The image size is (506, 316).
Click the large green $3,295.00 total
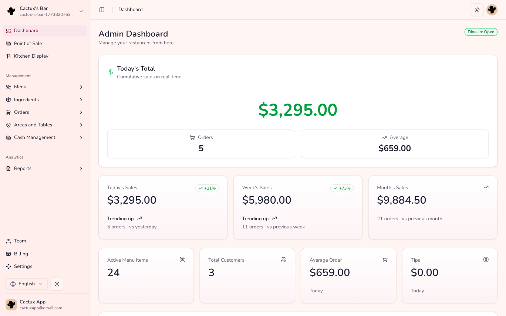click(298, 110)
